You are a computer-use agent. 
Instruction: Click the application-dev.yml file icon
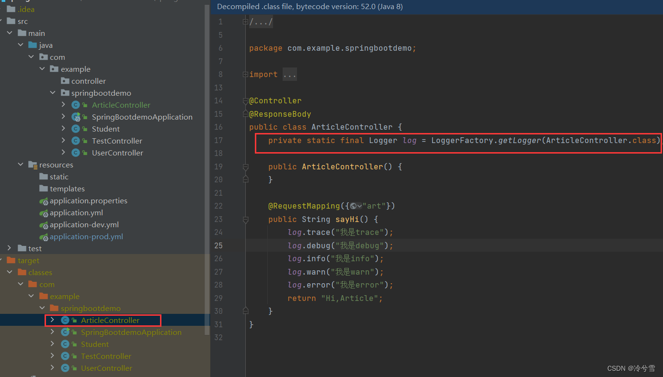click(x=44, y=225)
